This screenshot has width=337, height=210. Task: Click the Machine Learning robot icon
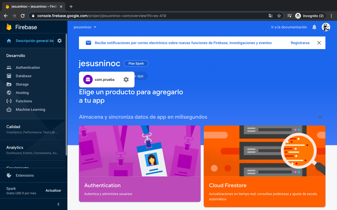point(9,109)
